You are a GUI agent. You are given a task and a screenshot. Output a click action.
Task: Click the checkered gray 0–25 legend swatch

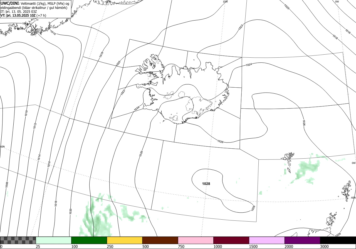point(18,240)
